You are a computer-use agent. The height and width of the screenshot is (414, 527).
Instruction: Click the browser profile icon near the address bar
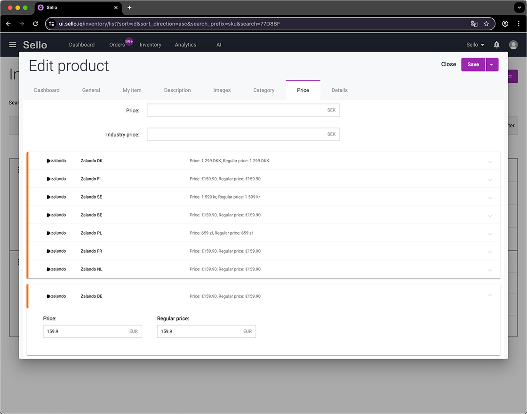505,24
